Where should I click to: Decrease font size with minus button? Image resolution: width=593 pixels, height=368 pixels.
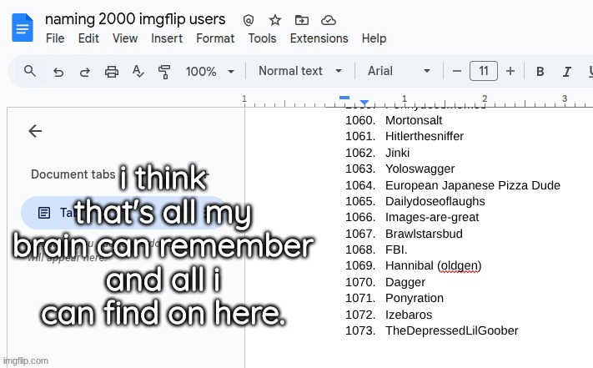pyautogui.click(x=457, y=71)
